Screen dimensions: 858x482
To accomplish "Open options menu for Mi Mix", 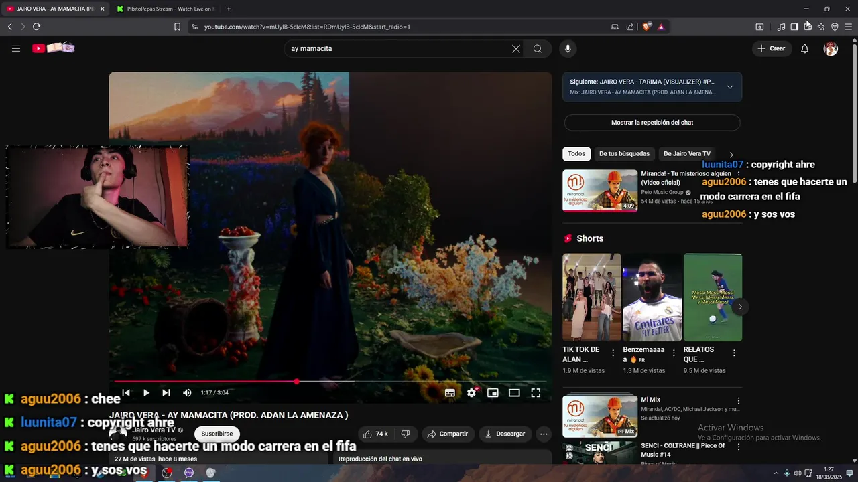I will 739,401.
